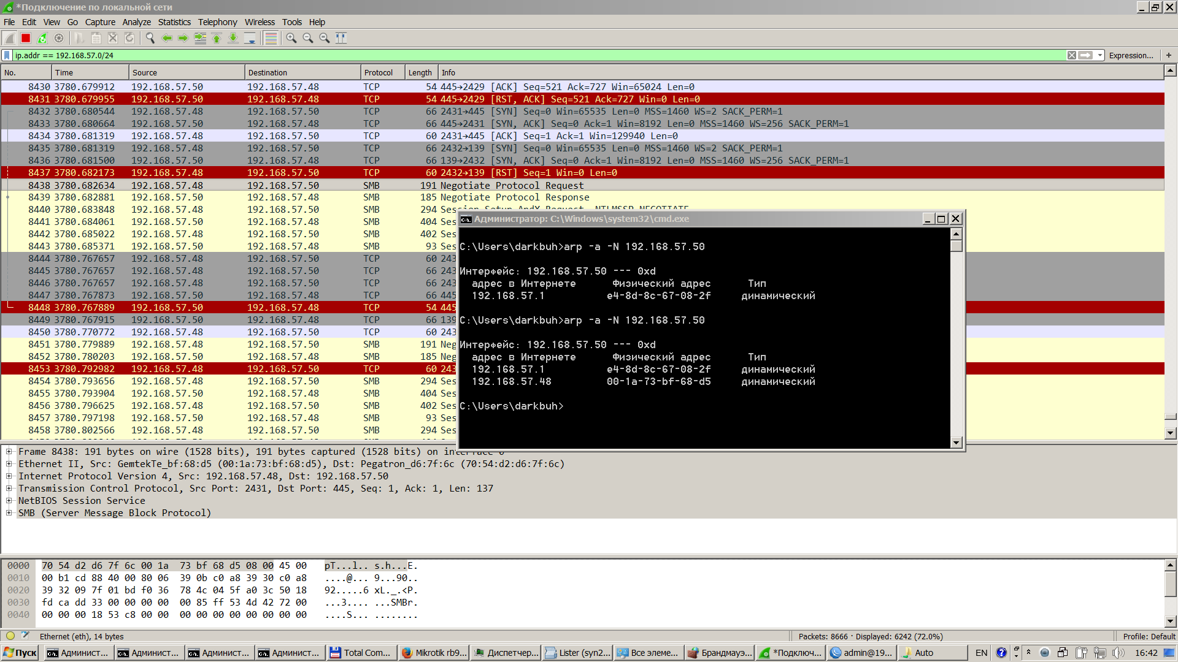
Task: Stop the running capture with red square
Action: pyautogui.click(x=26, y=38)
